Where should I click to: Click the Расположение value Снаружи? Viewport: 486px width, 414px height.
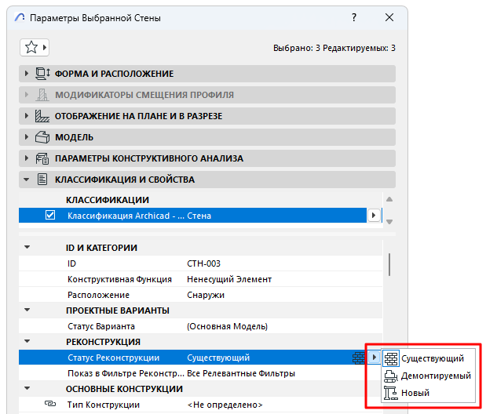coord(206,295)
